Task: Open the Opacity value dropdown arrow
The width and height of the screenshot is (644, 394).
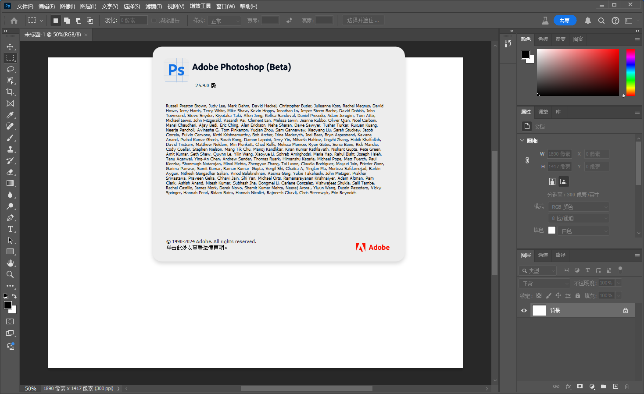Action: tap(619, 283)
